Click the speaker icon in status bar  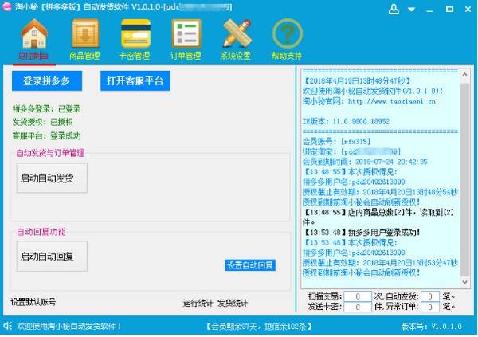pos(8,327)
